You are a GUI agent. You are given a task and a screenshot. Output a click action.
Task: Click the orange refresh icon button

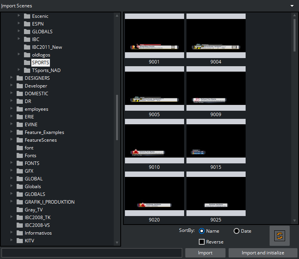tap(280, 236)
